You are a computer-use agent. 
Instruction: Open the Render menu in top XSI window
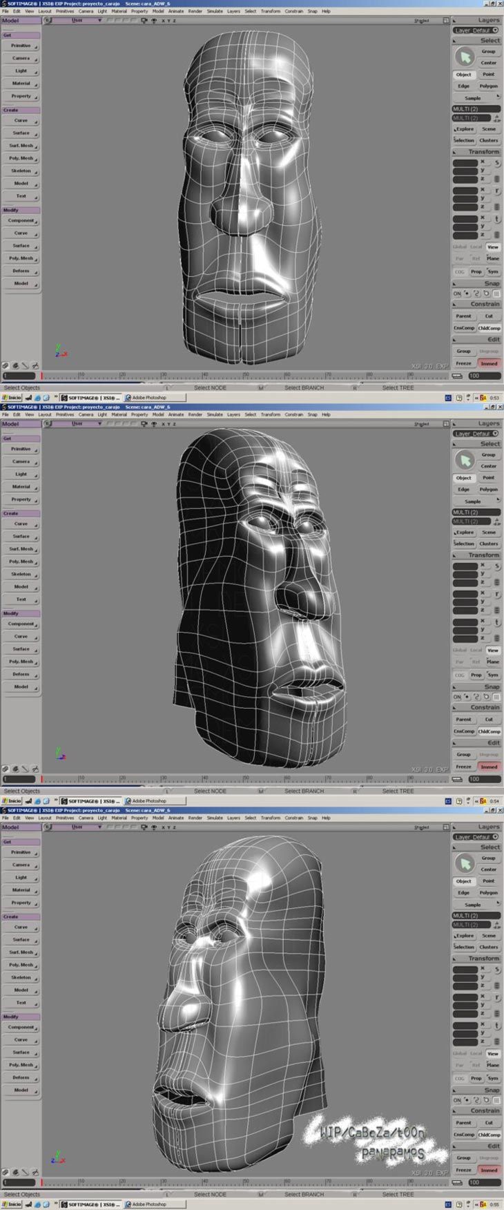click(195, 11)
